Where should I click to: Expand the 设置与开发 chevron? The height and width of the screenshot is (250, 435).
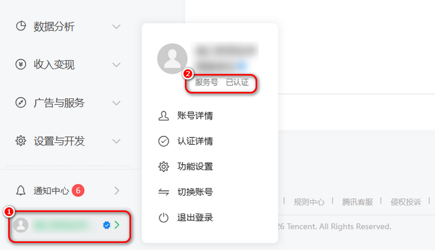click(x=116, y=141)
